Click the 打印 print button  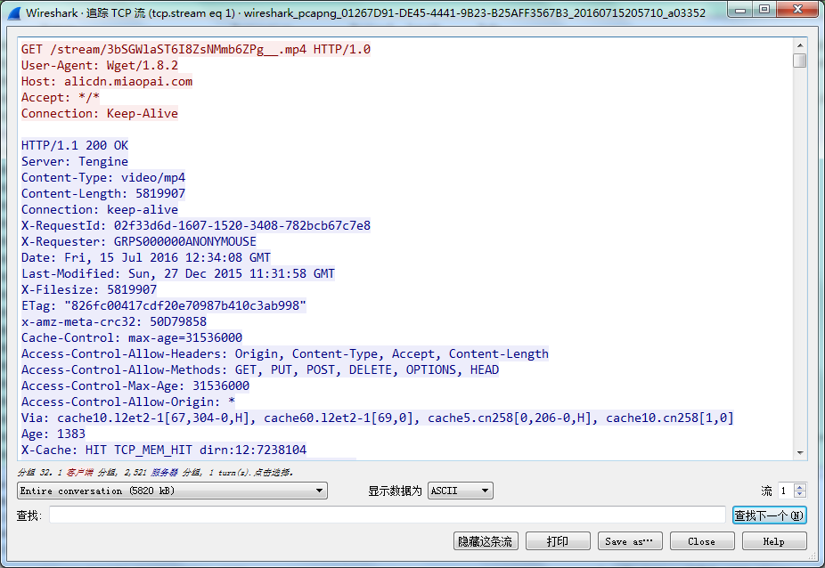pos(558,541)
